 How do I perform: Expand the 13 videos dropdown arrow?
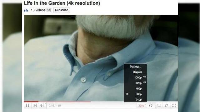point(49,10)
